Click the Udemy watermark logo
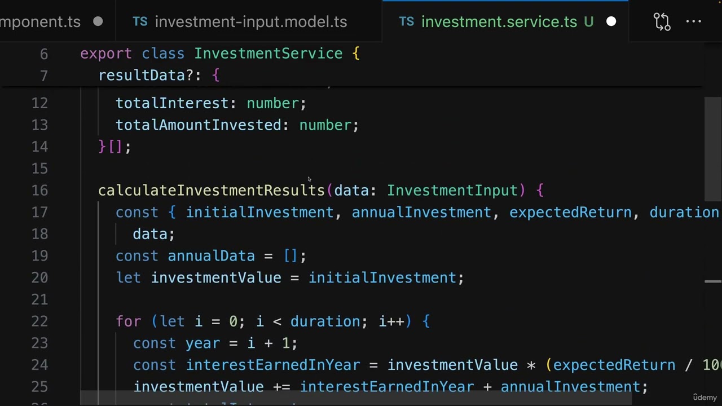Screen dimensions: 722x406 tap(705, 397)
